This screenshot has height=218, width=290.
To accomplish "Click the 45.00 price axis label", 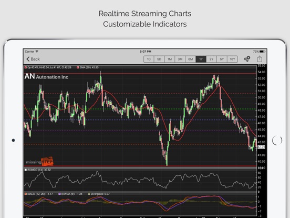I will [x=261, y=130].
